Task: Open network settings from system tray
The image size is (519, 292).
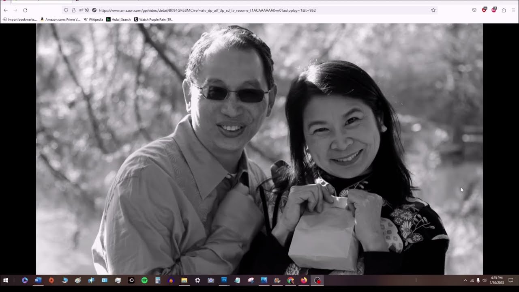Action: click(472, 280)
